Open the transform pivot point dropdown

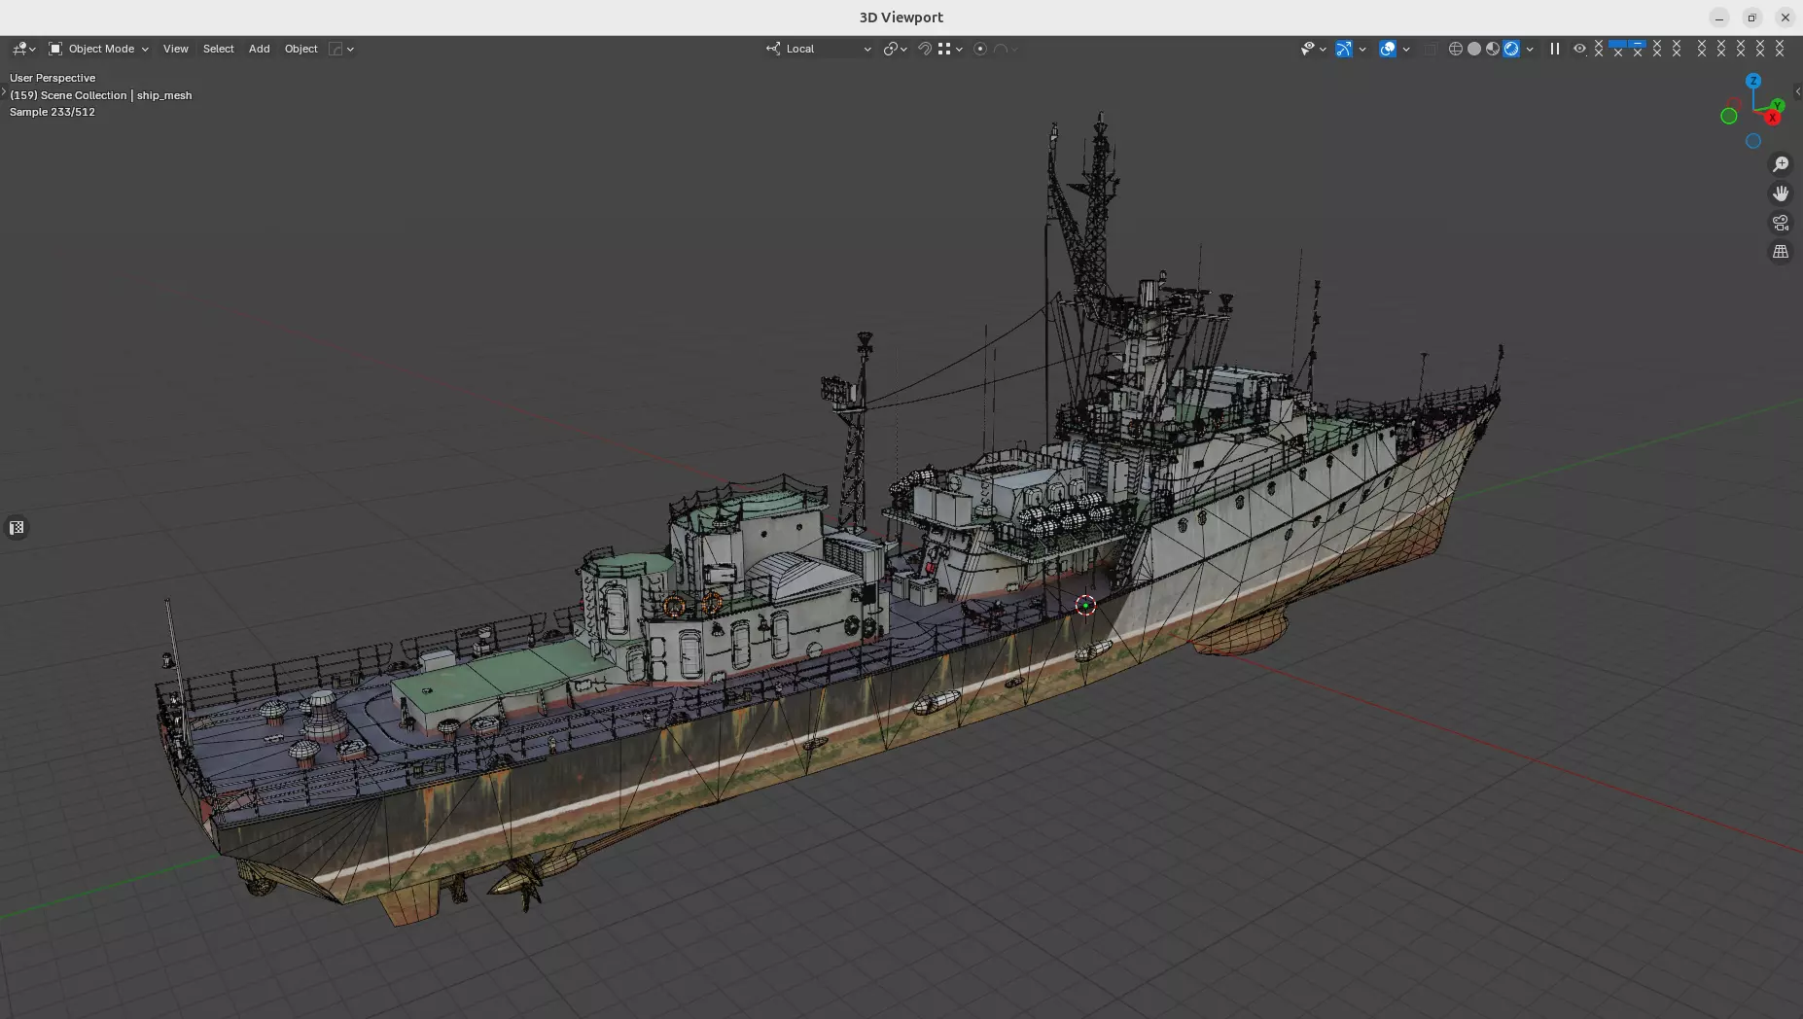pyautogui.click(x=895, y=49)
